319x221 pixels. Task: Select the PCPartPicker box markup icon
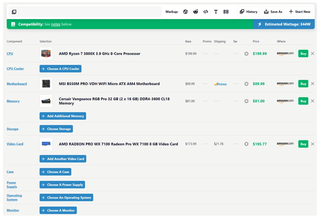(185, 12)
